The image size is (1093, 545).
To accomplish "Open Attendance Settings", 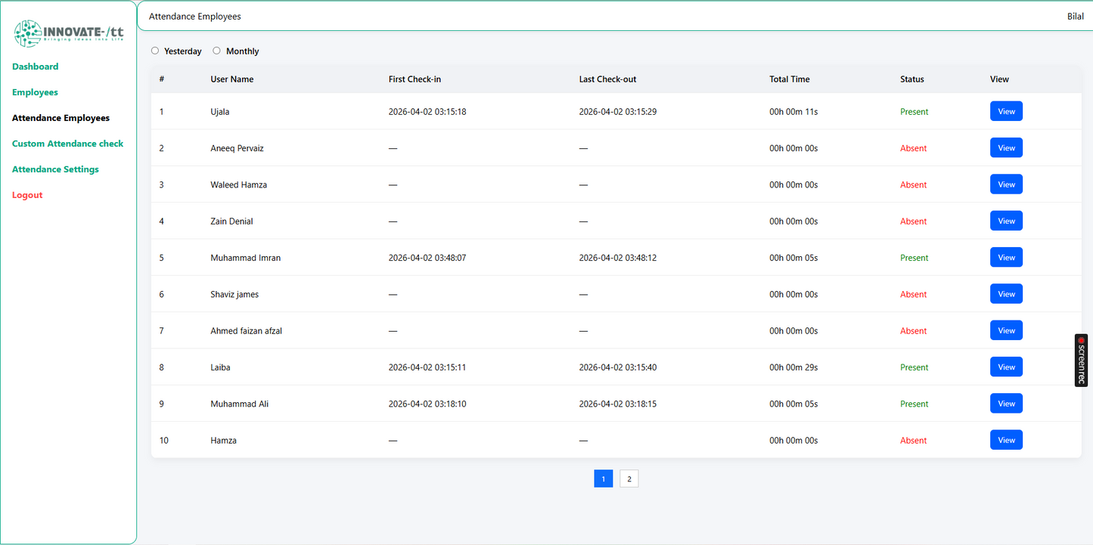I will tap(55, 169).
